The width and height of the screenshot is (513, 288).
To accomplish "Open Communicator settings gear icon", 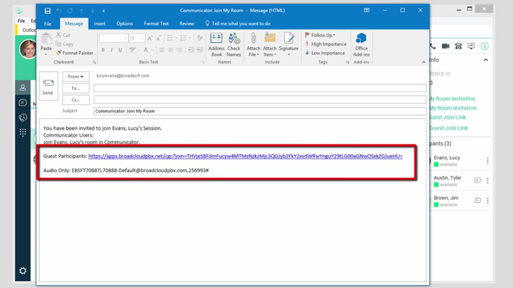I will (x=23, y=271).
